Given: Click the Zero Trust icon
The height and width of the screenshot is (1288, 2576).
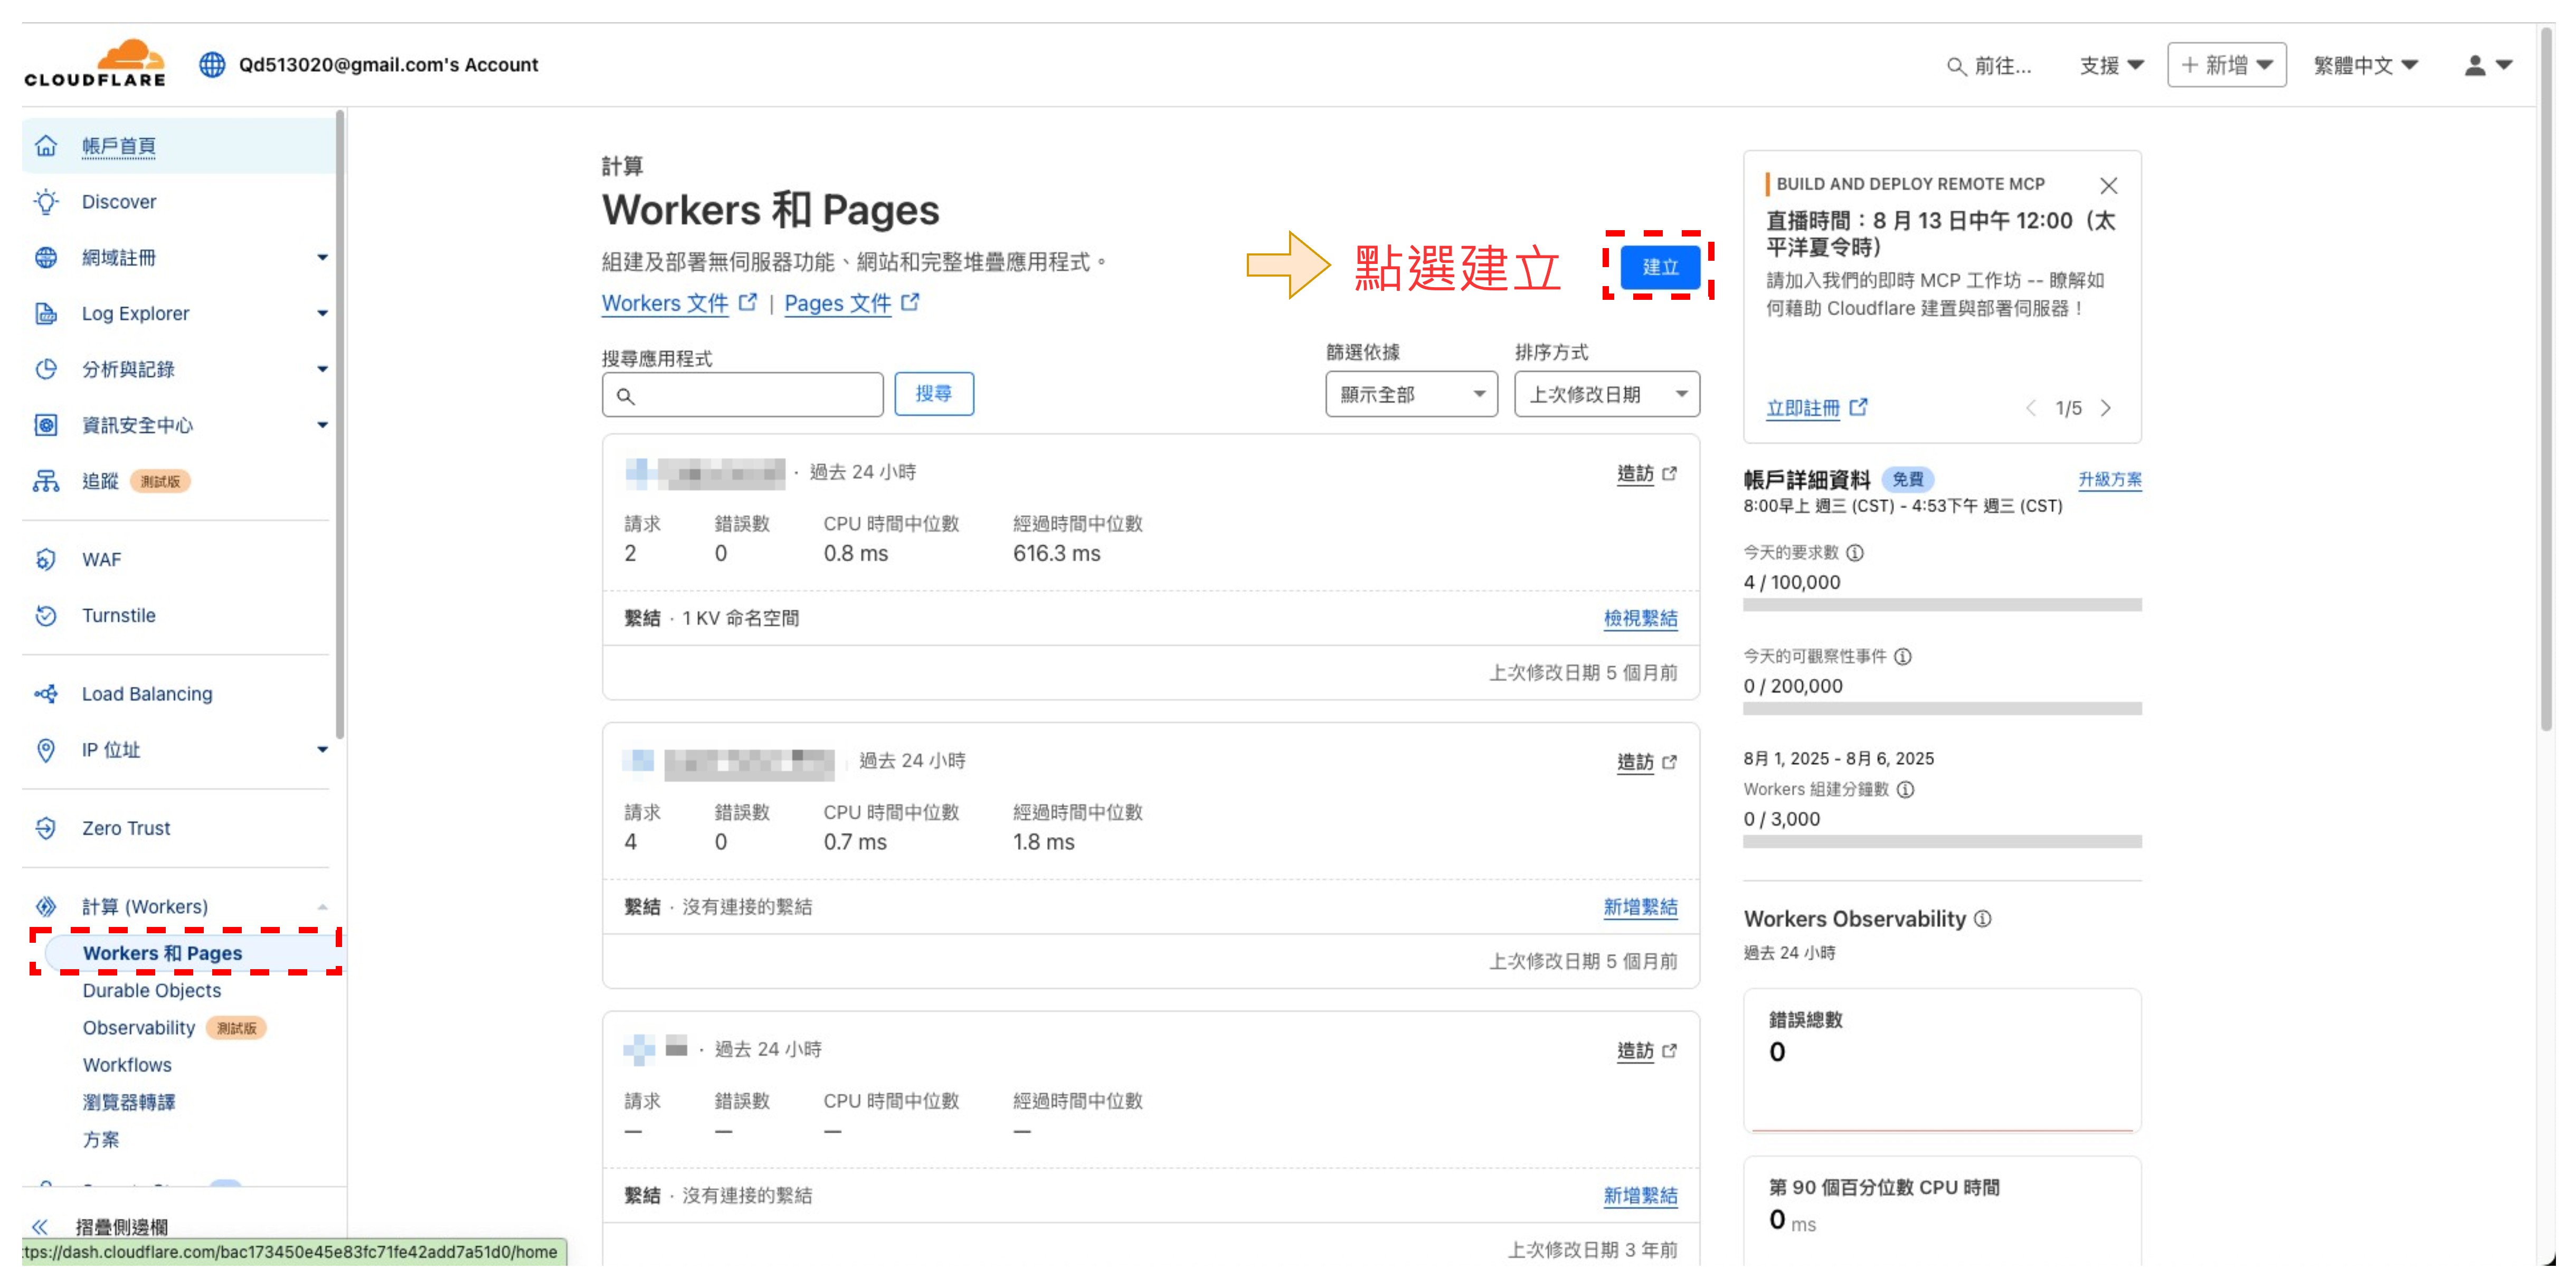Looking at the screenshot, I should pos(46,828).
